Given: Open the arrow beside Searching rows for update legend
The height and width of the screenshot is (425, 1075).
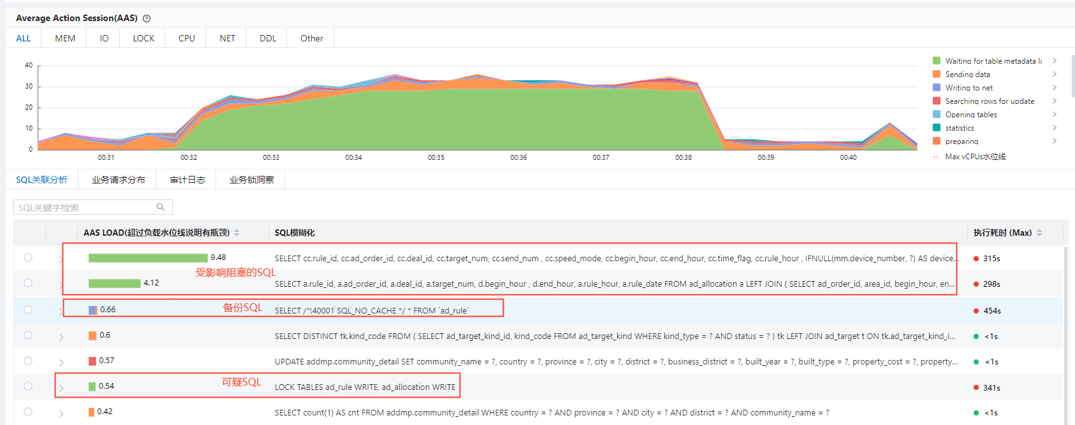Looking at the screenshot, I should [x=1055, y=101].
